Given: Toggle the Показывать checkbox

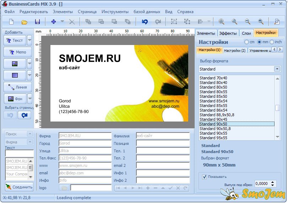Looking at the screenshot, I should pos(204,177).
